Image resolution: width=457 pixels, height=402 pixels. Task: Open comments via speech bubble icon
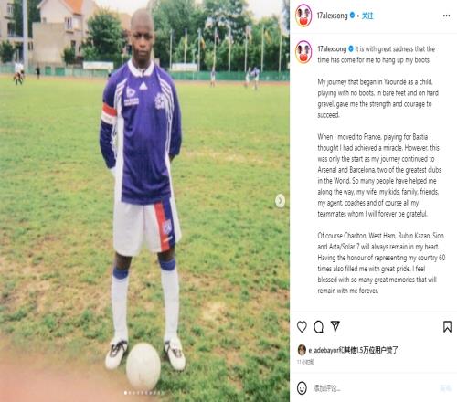coord(318,327)
